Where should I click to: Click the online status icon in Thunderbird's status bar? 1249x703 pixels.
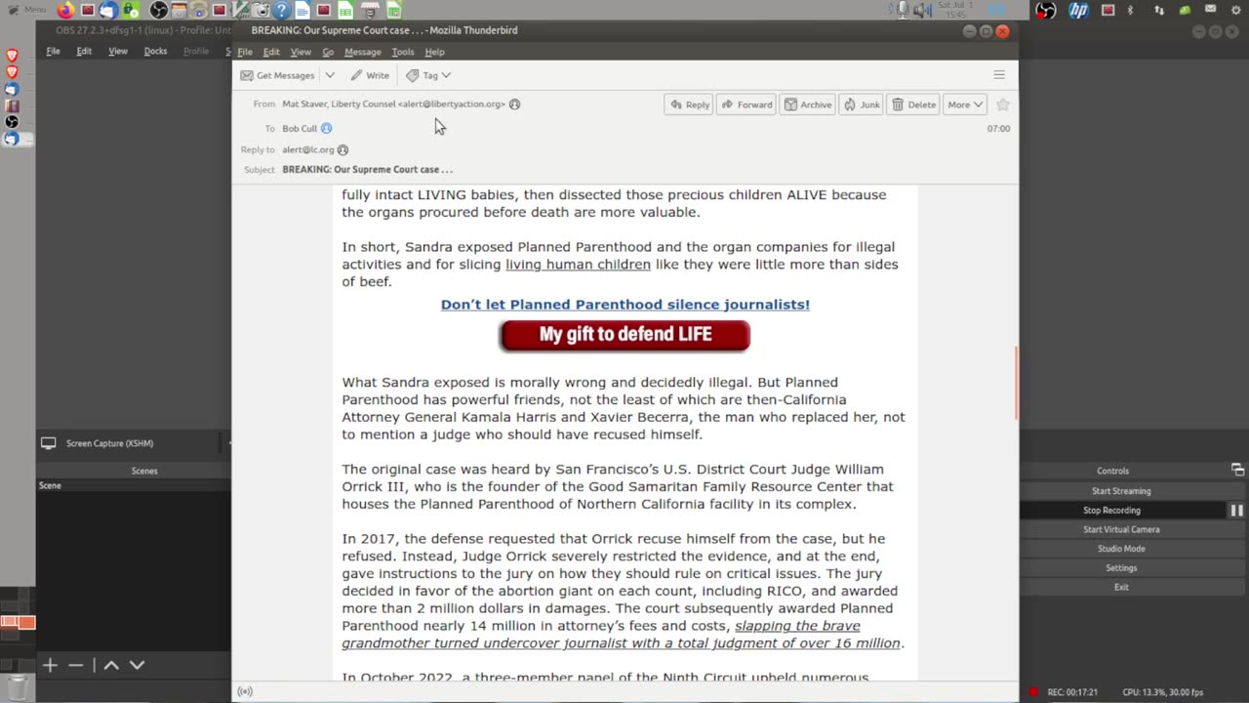point(245,691)
